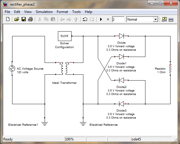Open the Library Browser icon

pos(165,19)
